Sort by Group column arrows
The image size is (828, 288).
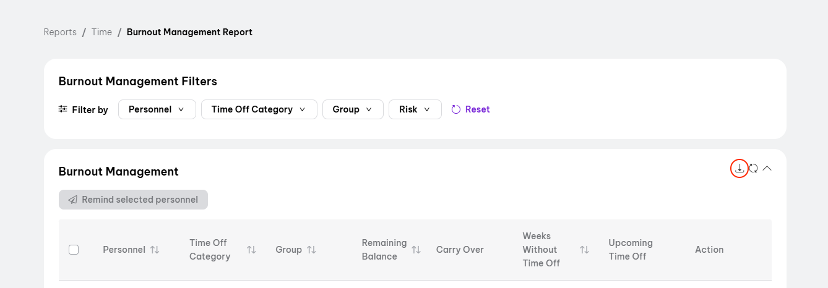(x=311, y=250)
